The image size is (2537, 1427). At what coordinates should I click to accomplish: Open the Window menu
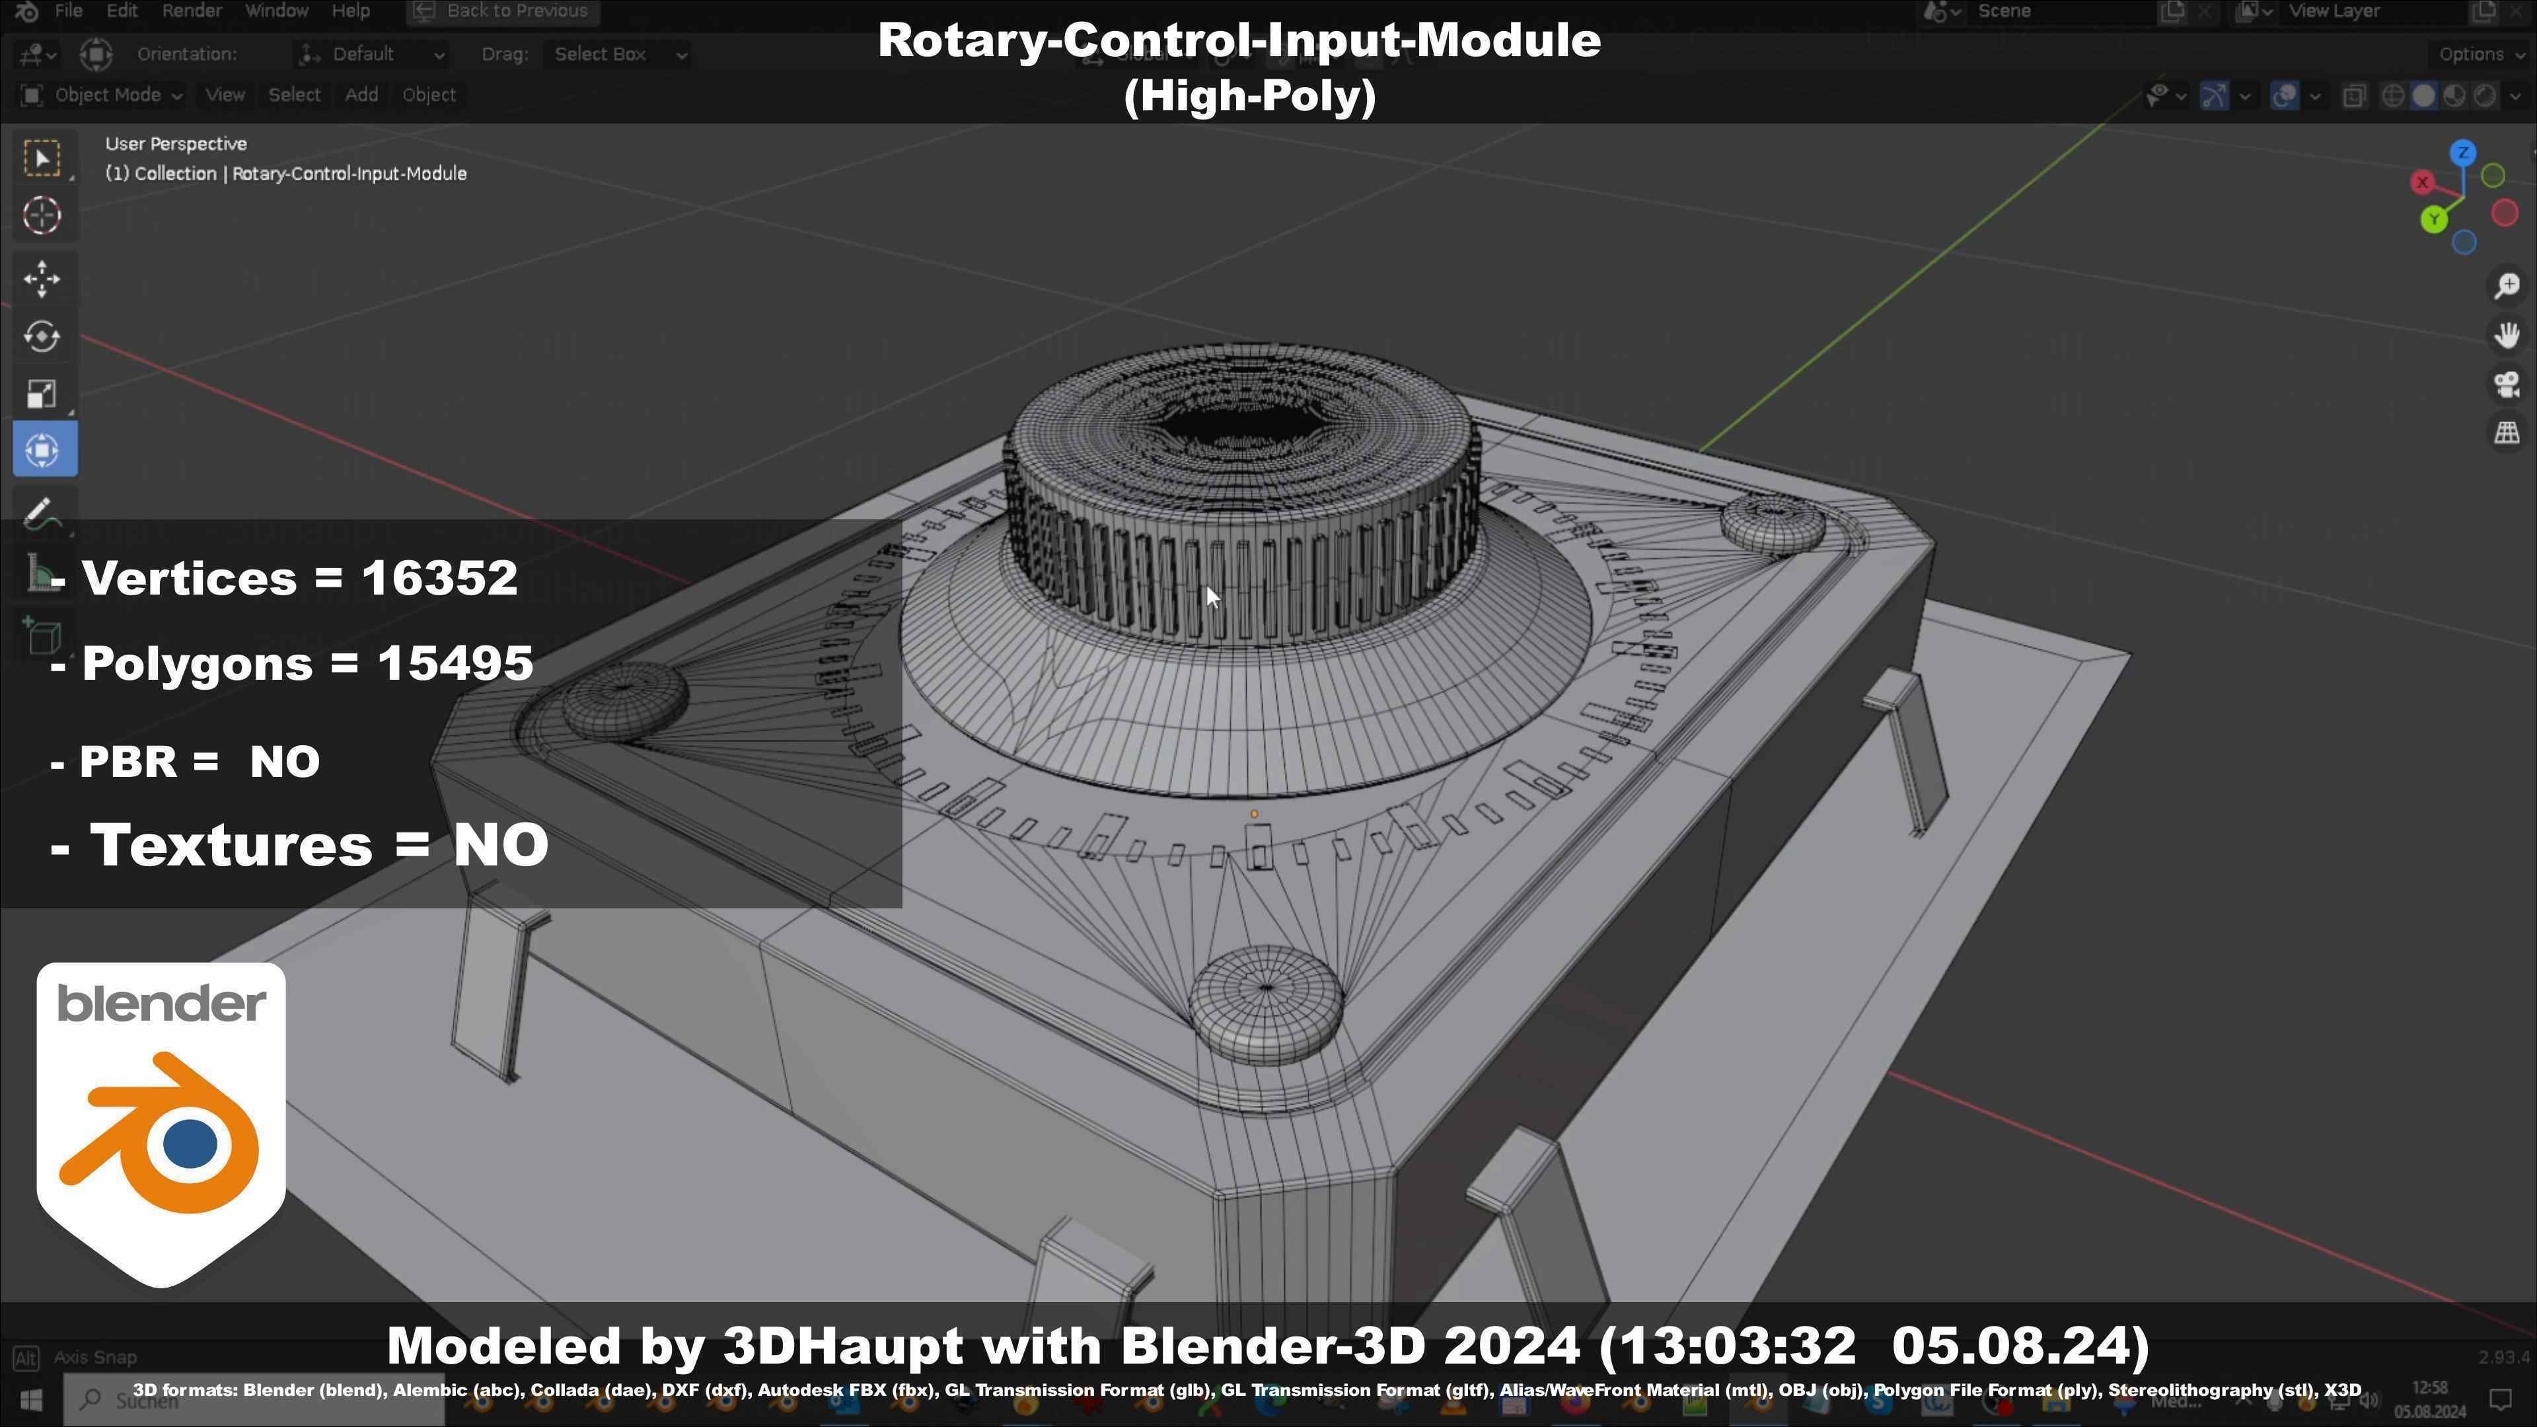coord(276,11)
